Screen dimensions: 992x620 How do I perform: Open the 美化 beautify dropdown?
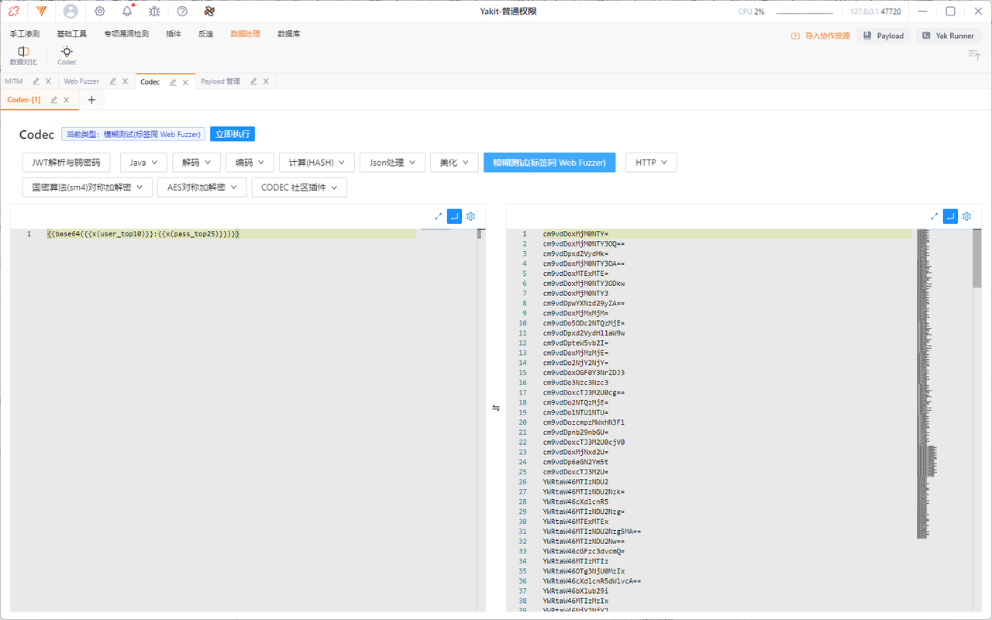point(454,163)
